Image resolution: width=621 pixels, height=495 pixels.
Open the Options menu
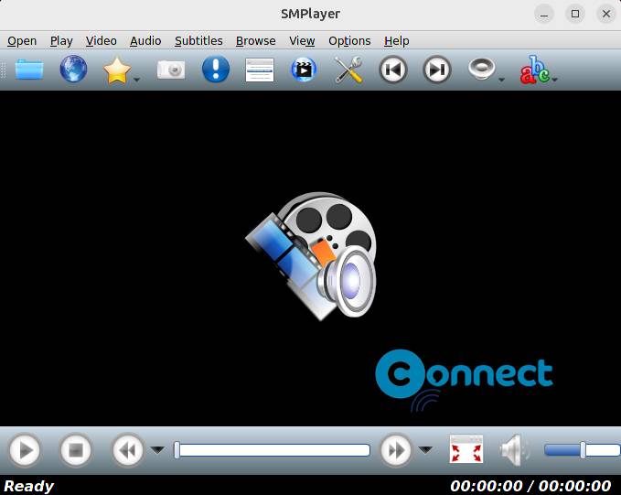pyautogui.click(x=349, y=40)
